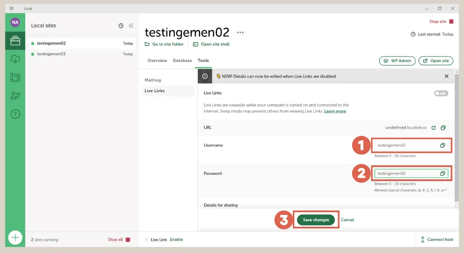Open the Local sites sidebar icon
Viewport: 464px width, 253px height.
click(15, 41)
